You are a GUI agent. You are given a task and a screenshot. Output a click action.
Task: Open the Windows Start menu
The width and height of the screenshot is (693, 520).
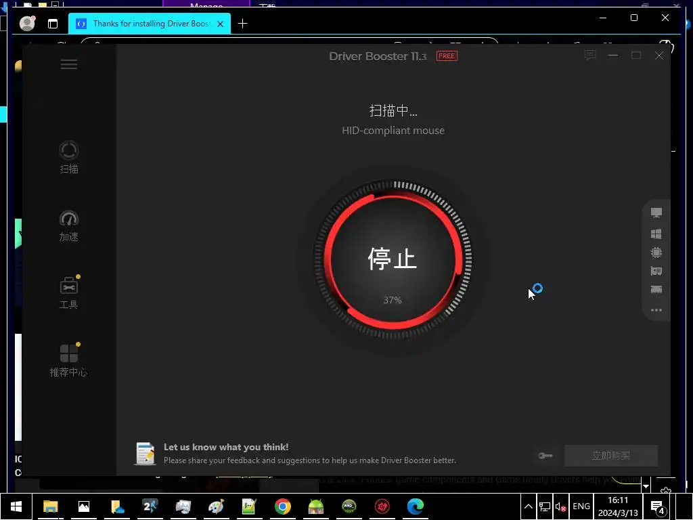[x=16, y=506]
